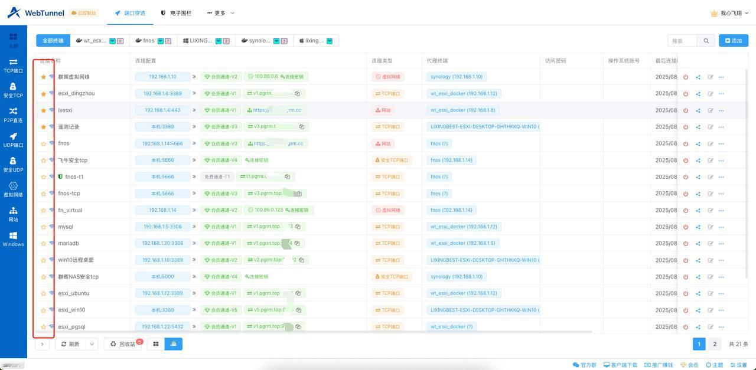
Task: Open 安全TCP in the sidebar
Action: pyautogui.click(x=13, y=90)
